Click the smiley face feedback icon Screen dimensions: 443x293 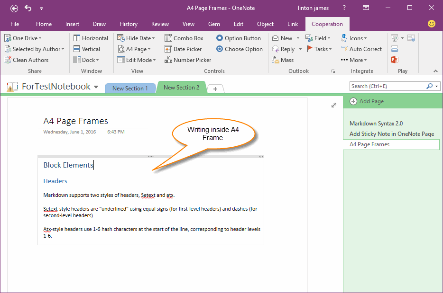432,24
